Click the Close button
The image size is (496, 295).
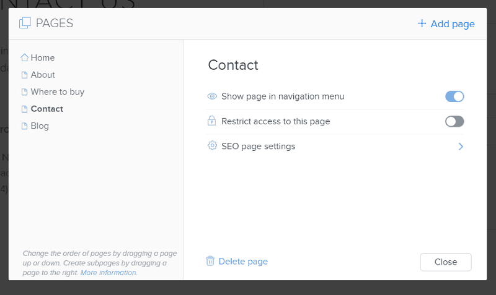coord(446,262)
